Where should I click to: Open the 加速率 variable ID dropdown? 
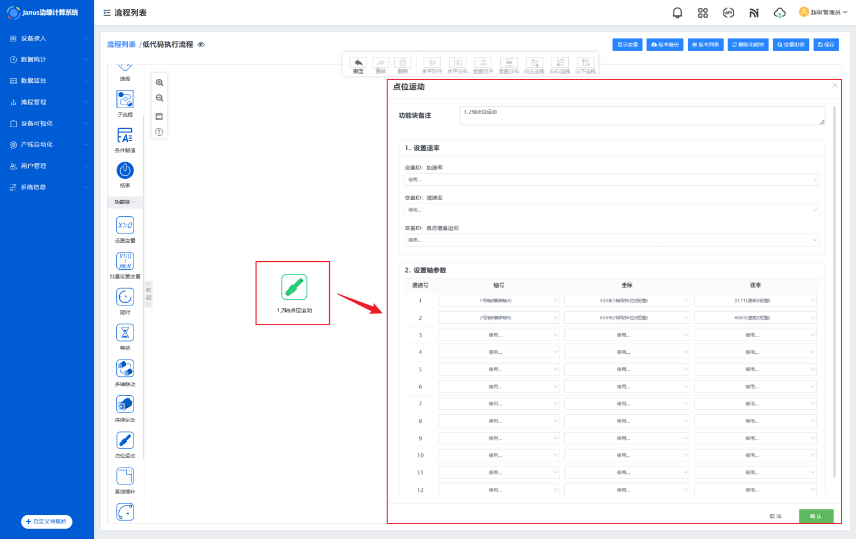coord(611,179)
